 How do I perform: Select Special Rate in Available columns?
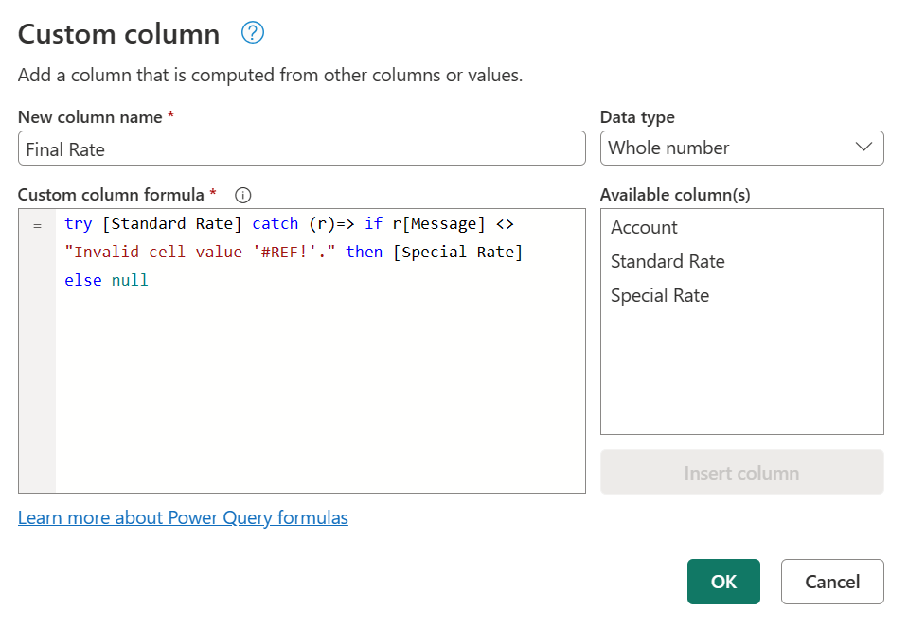tap(660, 295)
